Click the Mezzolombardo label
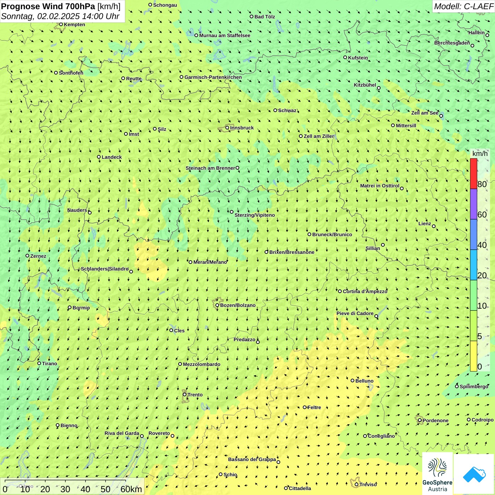This screenshot has width=495, height=495. tap(202, 364)
